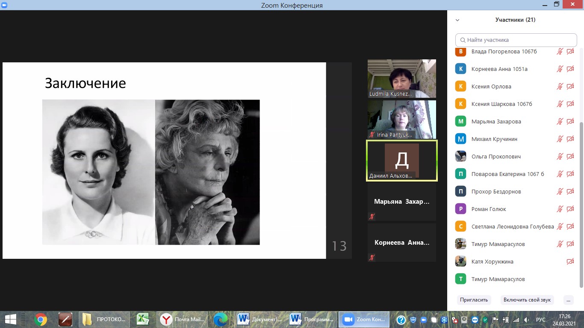This screenshot has height=328, width=584.
Task: Select Irina Pantyuk... video thumbnail
Action: pyautogui.click(x=402, y=120)
